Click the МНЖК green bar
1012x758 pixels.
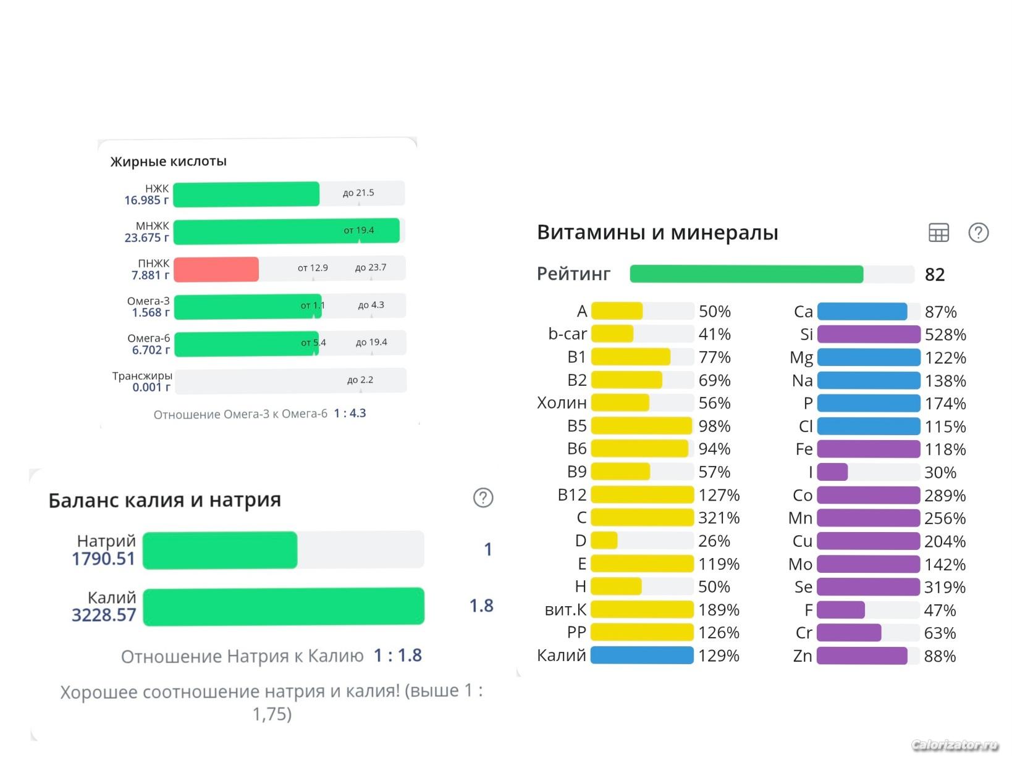tap(286, 231)
